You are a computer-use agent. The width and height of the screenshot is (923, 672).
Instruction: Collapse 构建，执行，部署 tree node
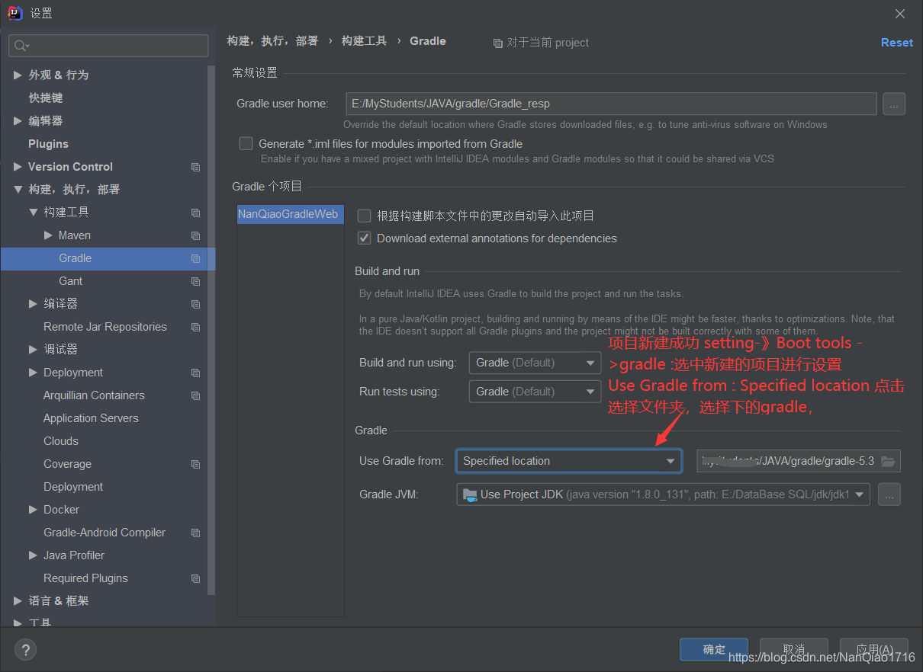point(18,189)
